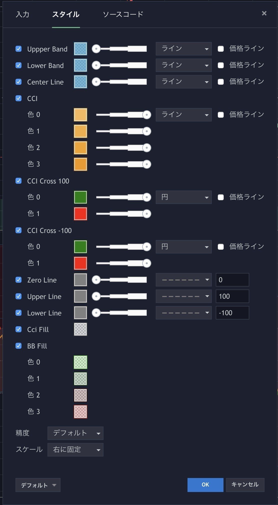This screenshot has width=278, height=505.
Task: Open the 精度 dropdown showing デフォルト
Action: tap(75, 433)
